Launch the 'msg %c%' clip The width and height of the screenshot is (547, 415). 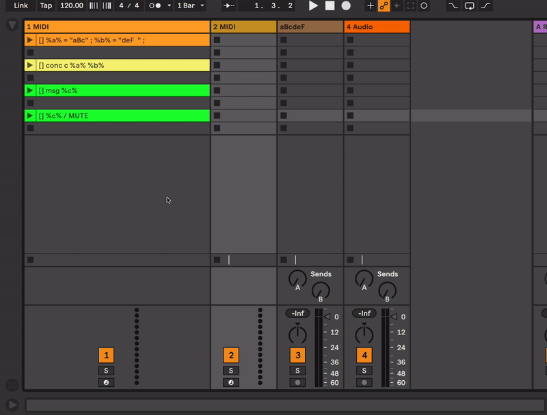(29, 91)
